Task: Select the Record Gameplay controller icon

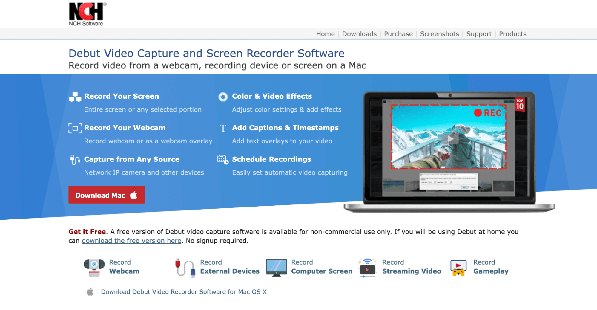Action: (x=459, y=267)
